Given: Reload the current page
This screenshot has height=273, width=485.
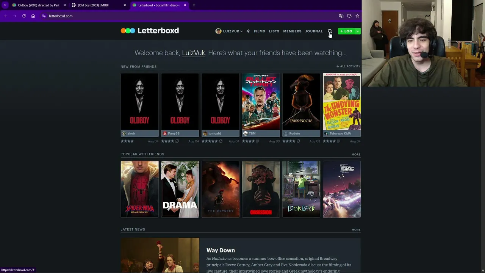Looking at the screenshot, I should click(x=24, y=16).
